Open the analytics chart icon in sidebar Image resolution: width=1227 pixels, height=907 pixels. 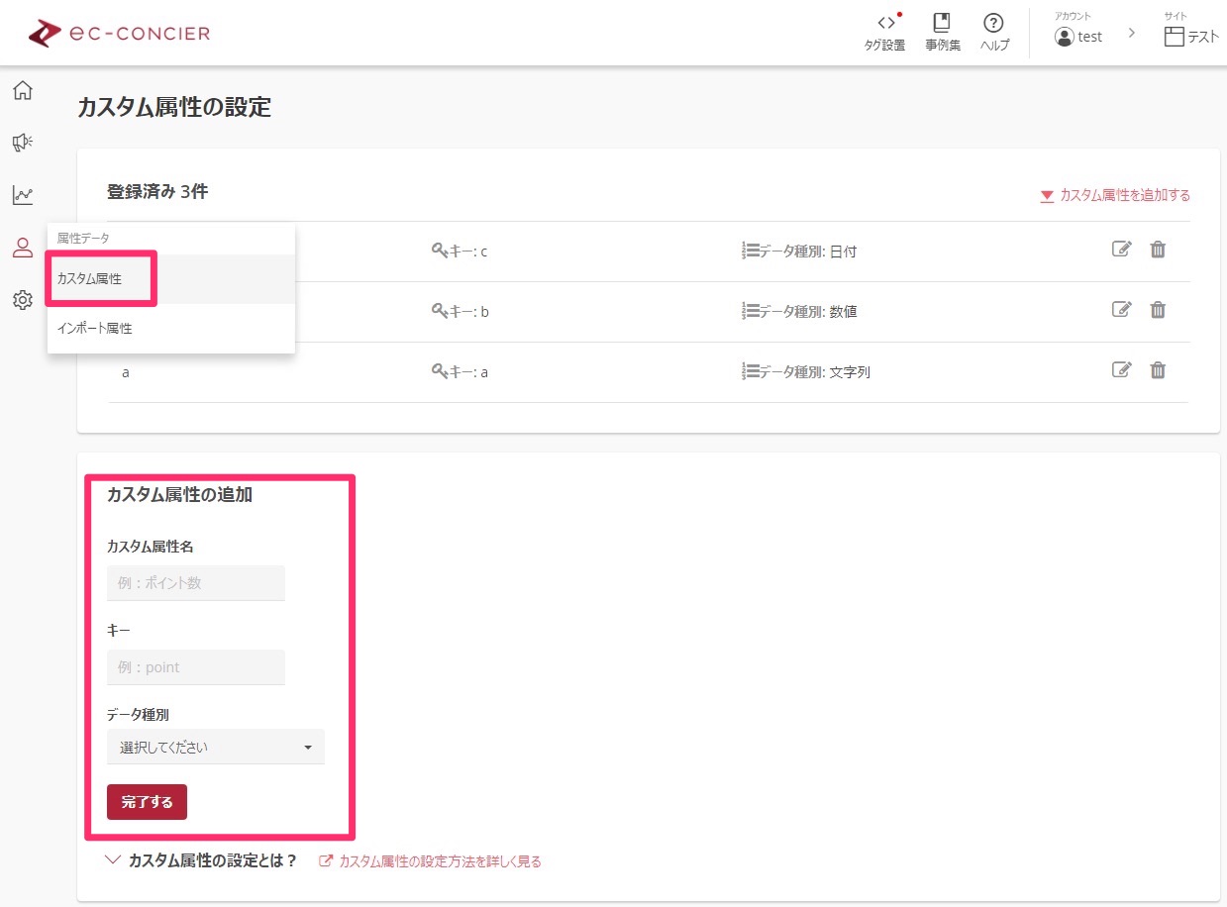click(x=22, y=195)
